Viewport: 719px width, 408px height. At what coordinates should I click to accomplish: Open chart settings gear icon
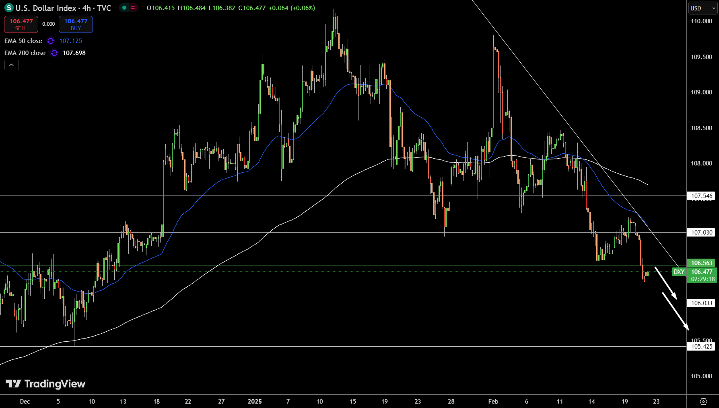point(703,402)
